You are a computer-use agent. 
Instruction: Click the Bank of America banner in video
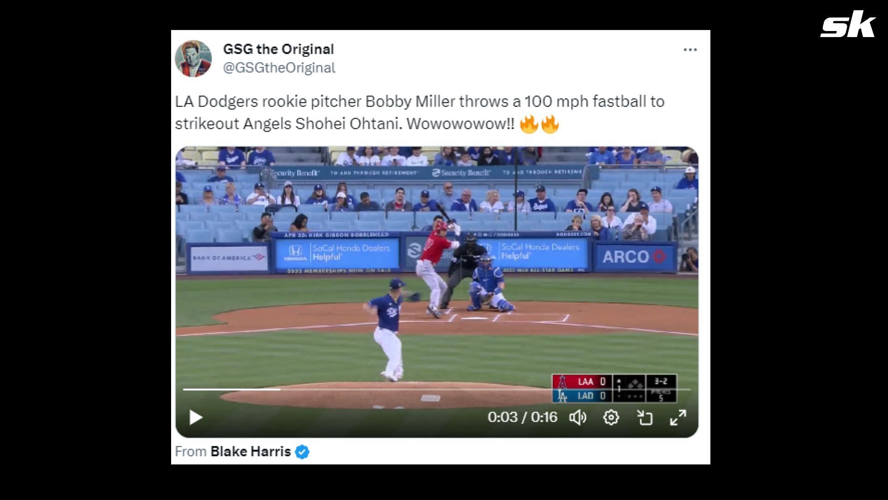point(228,257)
